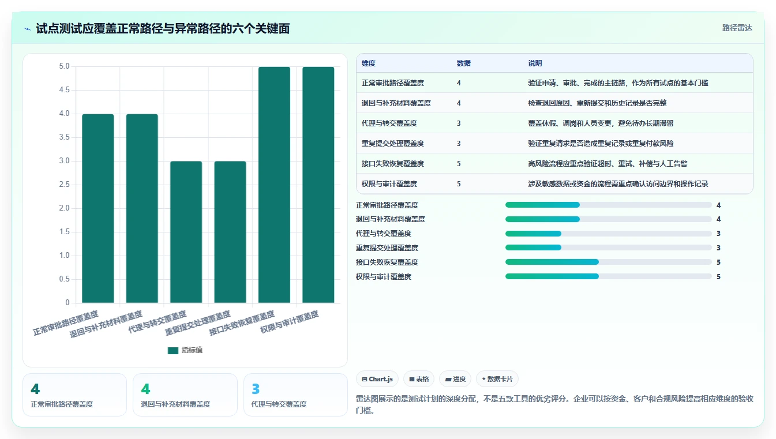Click the page title 试点测试应覆盖正常路径
The image size is (776, 439).
163,28
